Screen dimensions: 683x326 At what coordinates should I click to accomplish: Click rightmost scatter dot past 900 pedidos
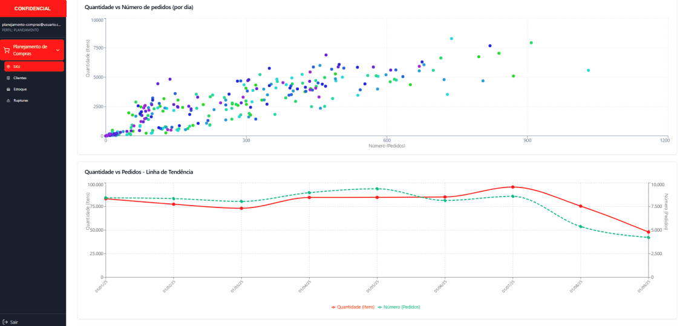(588, 70)
